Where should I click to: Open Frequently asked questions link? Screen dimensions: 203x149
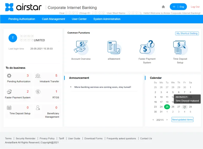[x=121, y=138]
